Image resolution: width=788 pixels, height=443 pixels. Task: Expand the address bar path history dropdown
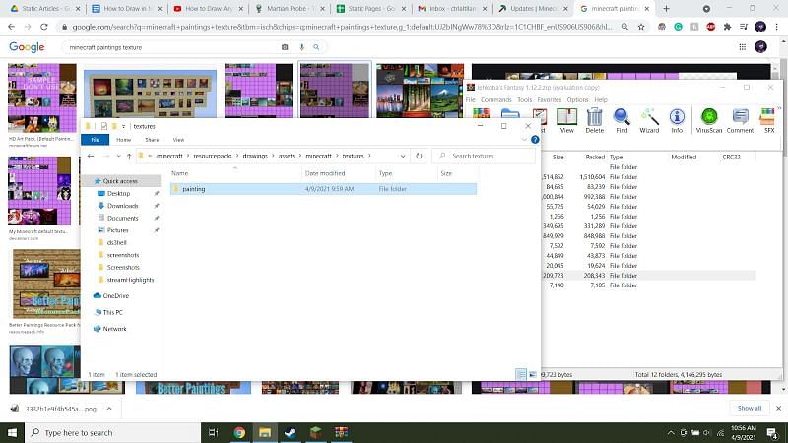point(404,156)
